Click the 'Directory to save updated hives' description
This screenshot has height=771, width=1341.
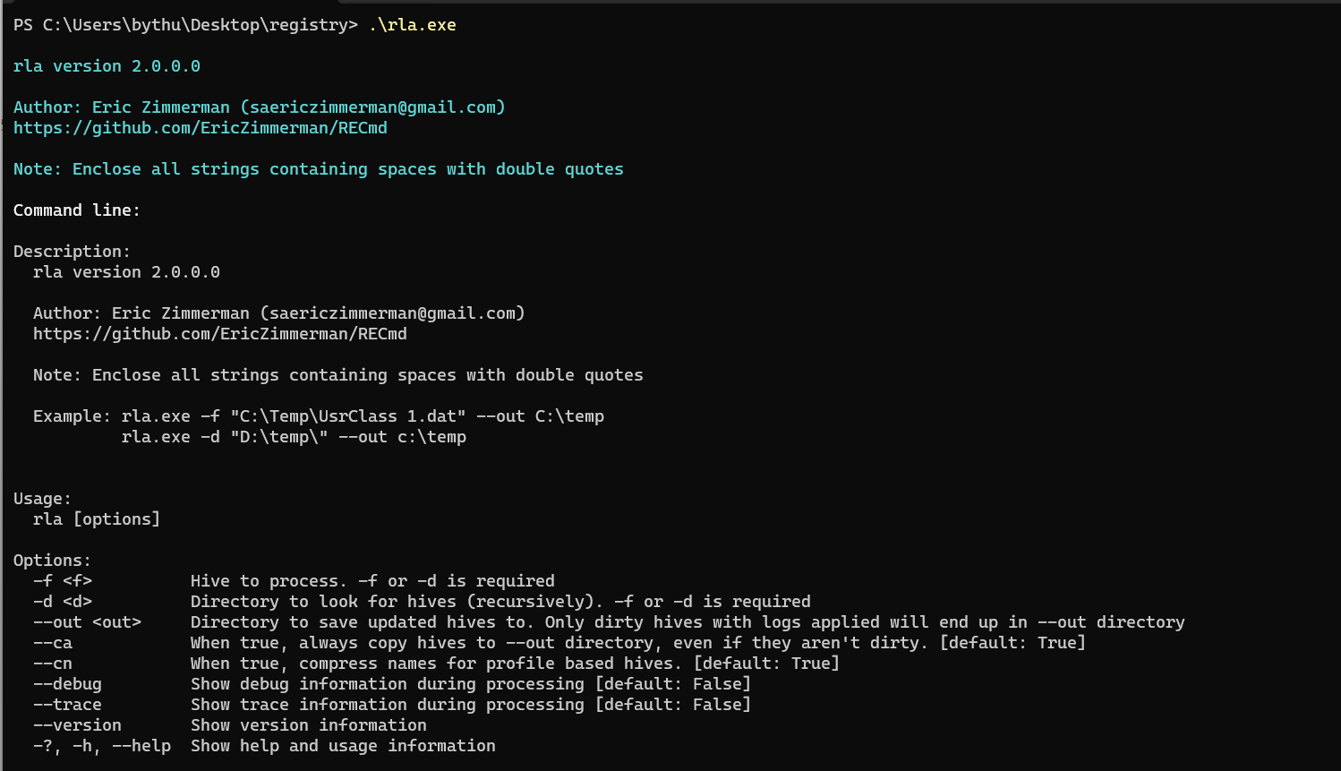pos(688,622)
